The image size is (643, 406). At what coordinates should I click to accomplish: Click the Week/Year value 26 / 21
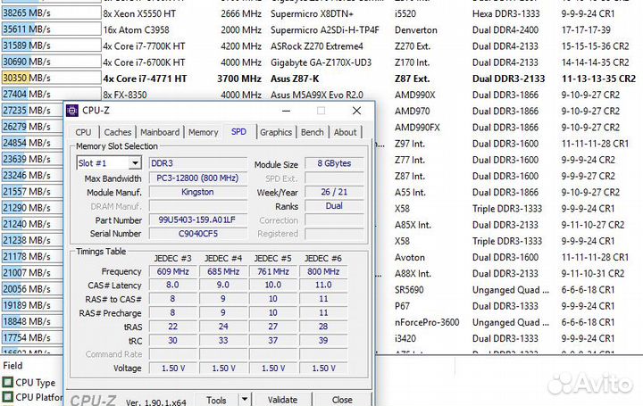[x=334, y=192]
